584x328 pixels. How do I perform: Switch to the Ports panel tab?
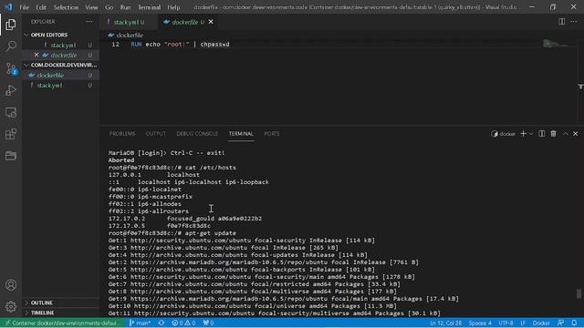pyautogui.click(x=272, y=134)
